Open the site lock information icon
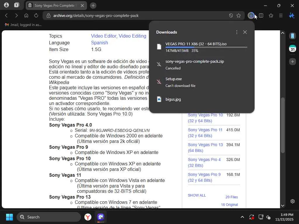 [x=48, y=16]
